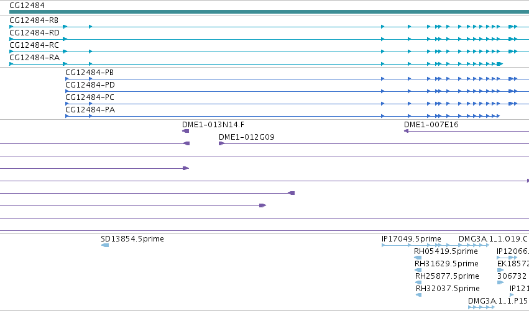The width and height of the screenshot is (529, 311).
Task: Click the RH31629.5prime EST label
Action: point(446,264)
